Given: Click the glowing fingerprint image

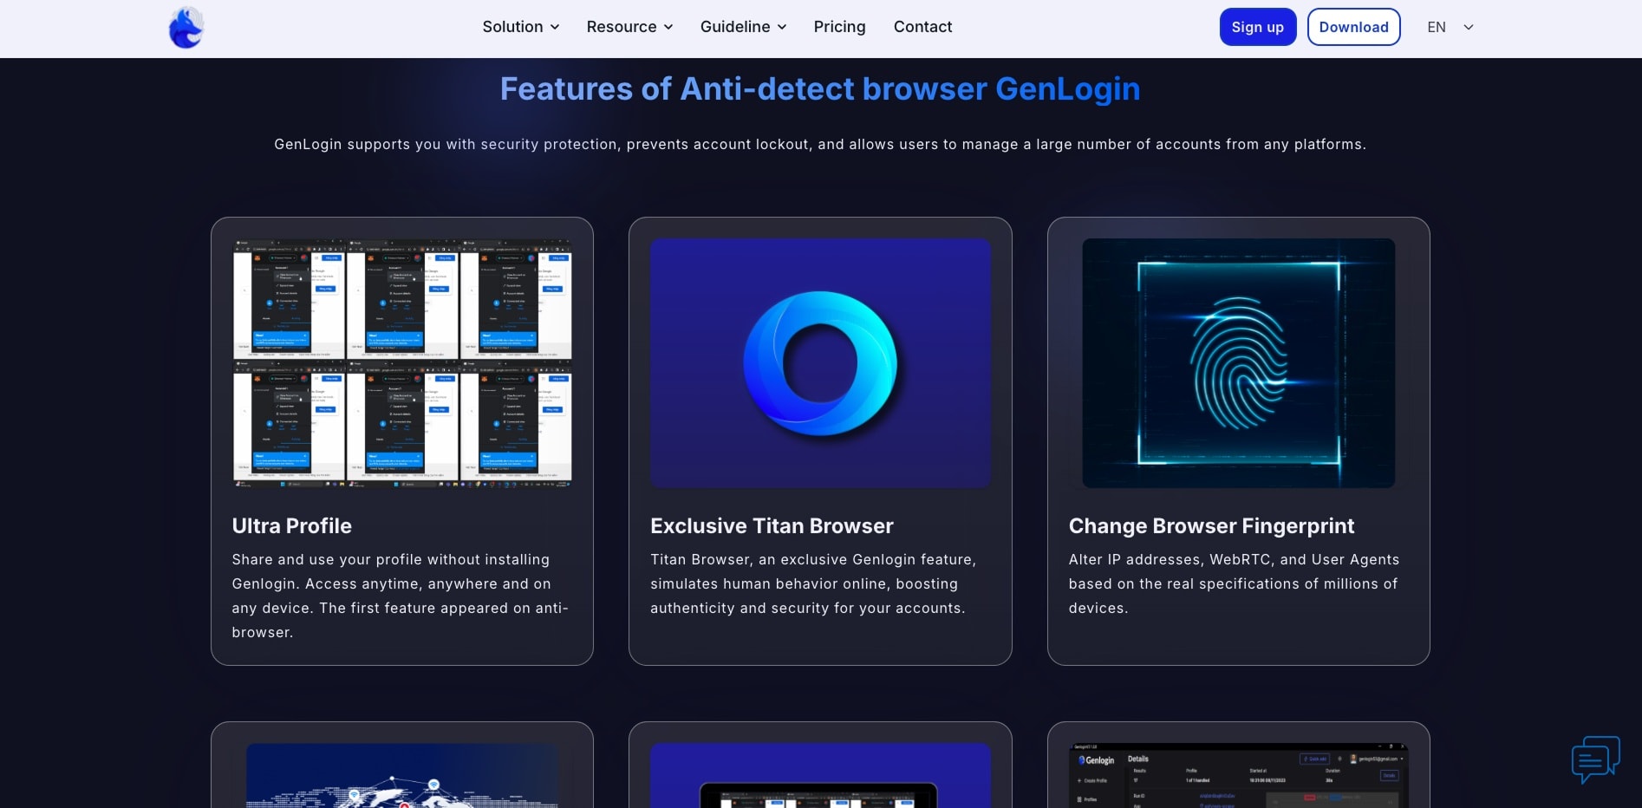Looking at the screenshot, I should (x=1238, y=363).
